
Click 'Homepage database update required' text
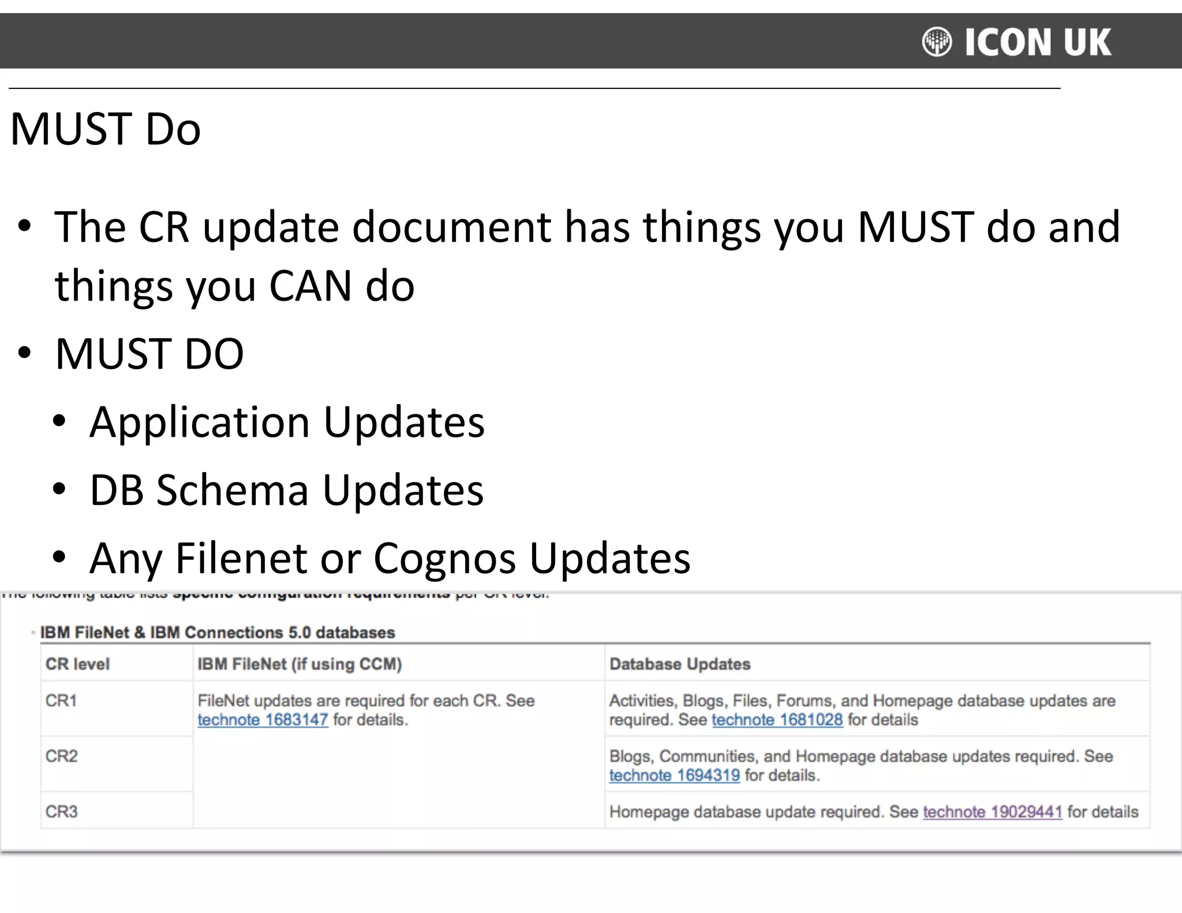[x=745, y=811]
